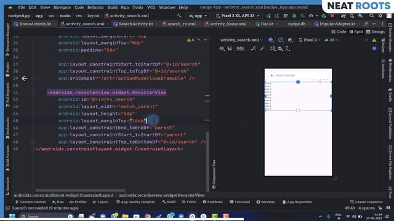
Task: Open the Refactor menu
Action: (x=95, y=7)
